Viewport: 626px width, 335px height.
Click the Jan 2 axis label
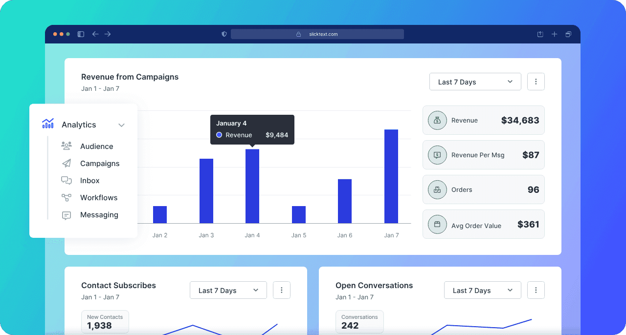pos(160,235)
